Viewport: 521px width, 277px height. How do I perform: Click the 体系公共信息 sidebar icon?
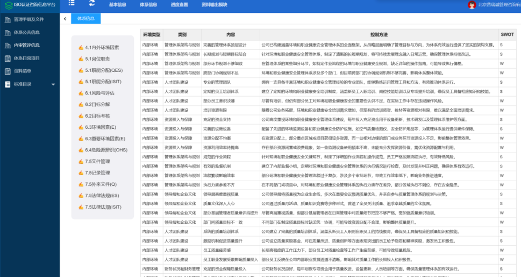(x=8, y=33)
